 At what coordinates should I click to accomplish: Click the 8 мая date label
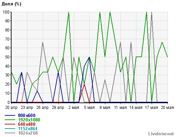point(105,108)
